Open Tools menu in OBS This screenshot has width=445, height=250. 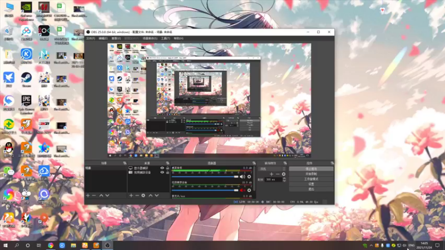pyautogui.click(x=165, y=38)
